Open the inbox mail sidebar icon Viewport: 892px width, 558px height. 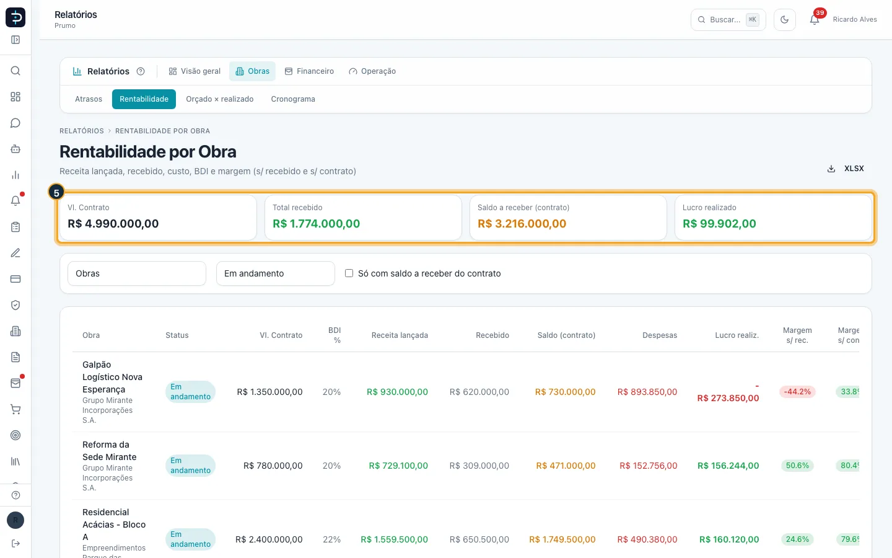(15, 383)
